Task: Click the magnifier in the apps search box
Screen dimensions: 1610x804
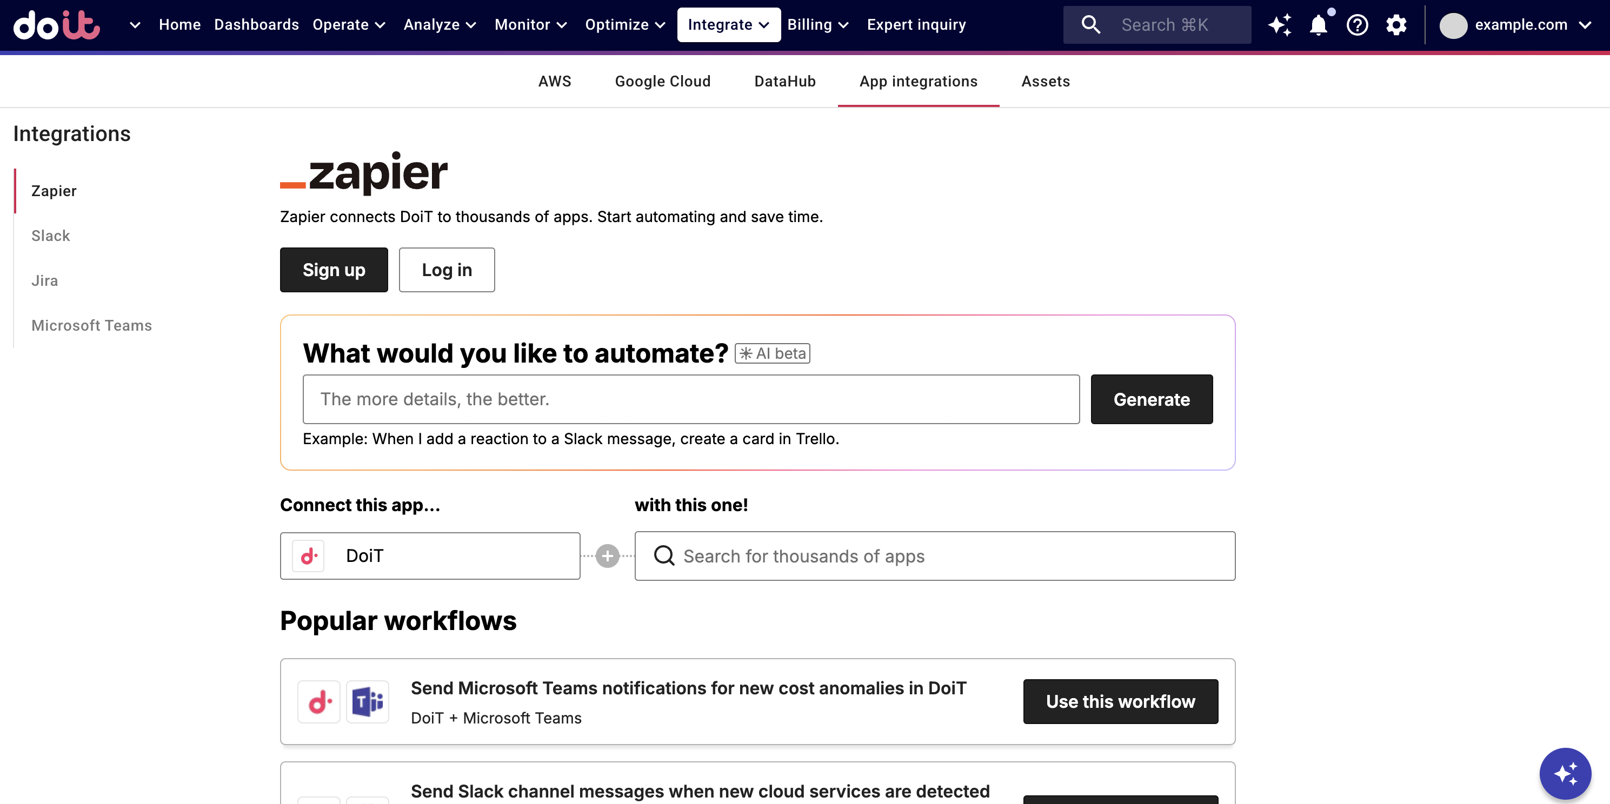Action: tap(663, 555)
